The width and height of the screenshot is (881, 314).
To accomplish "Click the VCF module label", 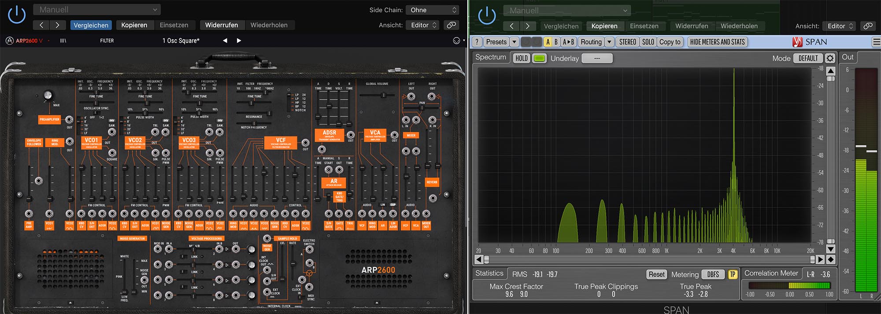I will point(281,142).
